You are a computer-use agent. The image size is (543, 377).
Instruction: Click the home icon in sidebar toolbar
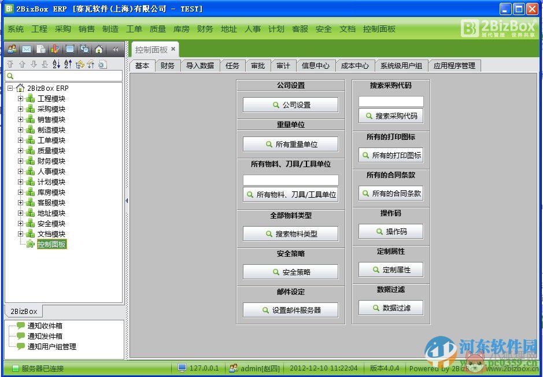click(99, 50)
